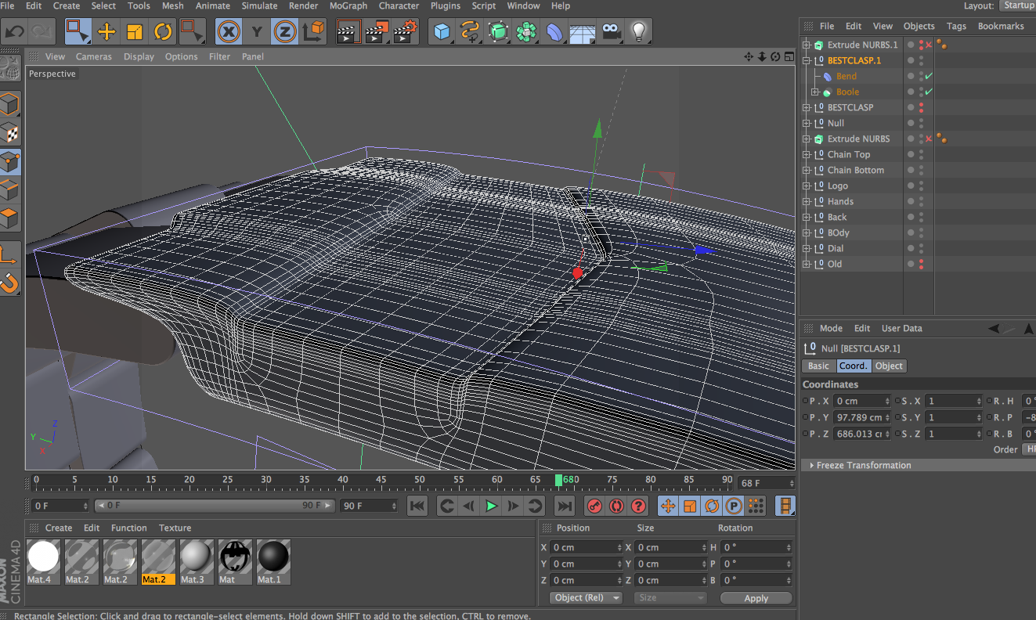The height and width of the screenshot is (620, 1036).
Task: Toggle Boole enable checkmark
Action: 929,92
